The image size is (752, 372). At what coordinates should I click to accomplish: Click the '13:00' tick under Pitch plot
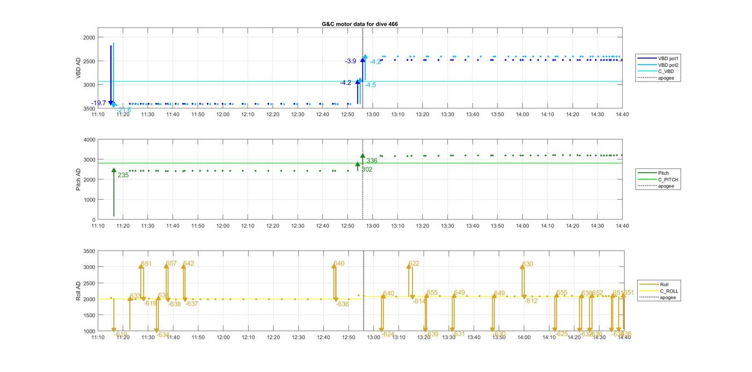[x=373, y=226]
